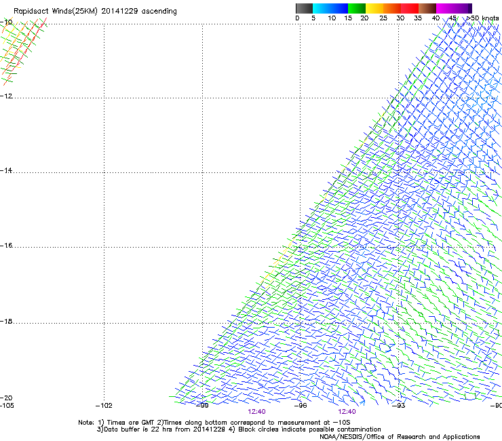Click the chart title Rapidscat Winds(25KM)

point(56,12)
